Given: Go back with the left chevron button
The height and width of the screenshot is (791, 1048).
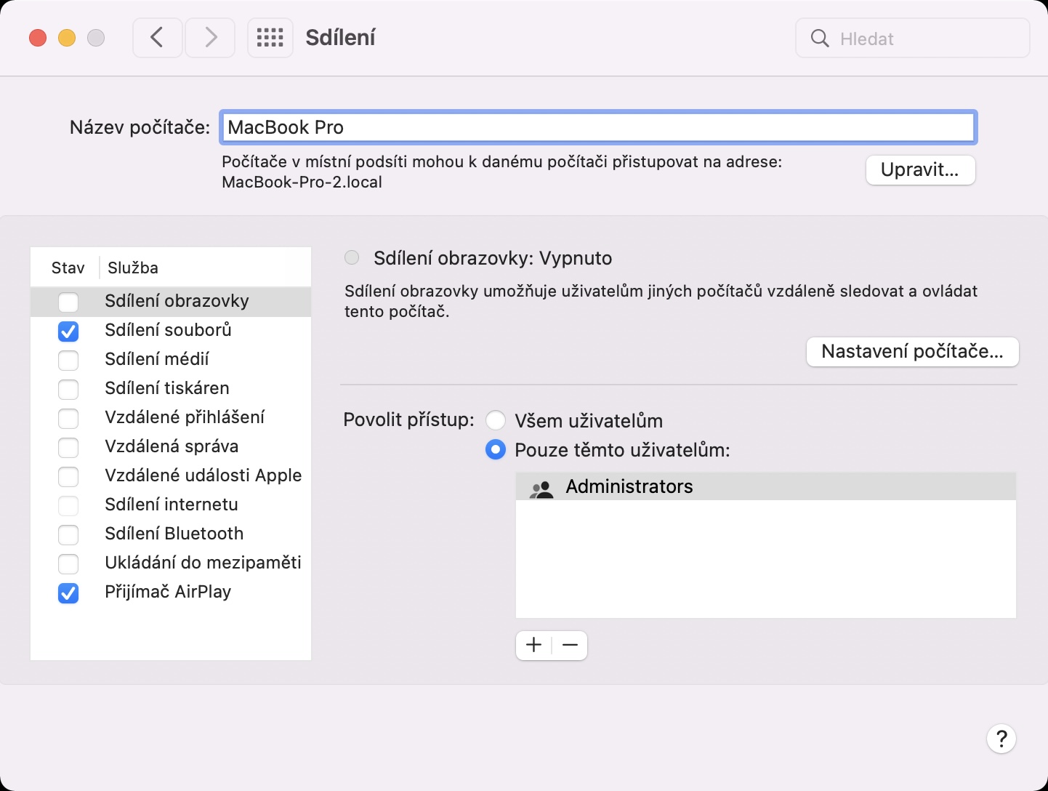Looking at the screenshot, I should click(157, 38).
